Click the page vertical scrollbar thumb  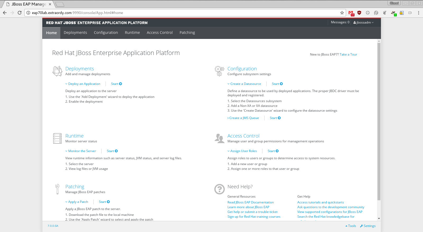pos(379,121)
